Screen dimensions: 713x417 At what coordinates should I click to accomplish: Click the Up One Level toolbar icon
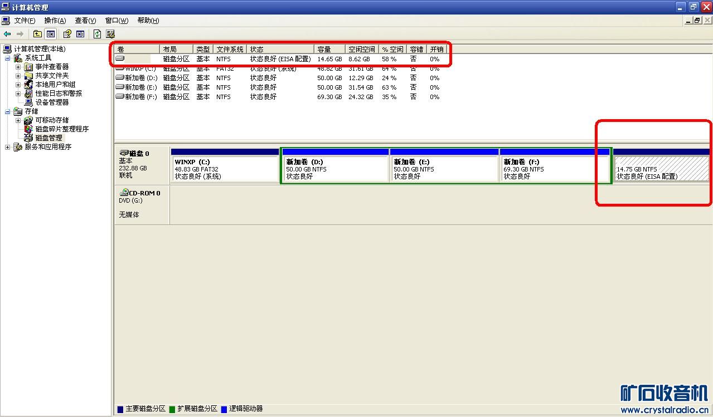click(x=37, y=34)
